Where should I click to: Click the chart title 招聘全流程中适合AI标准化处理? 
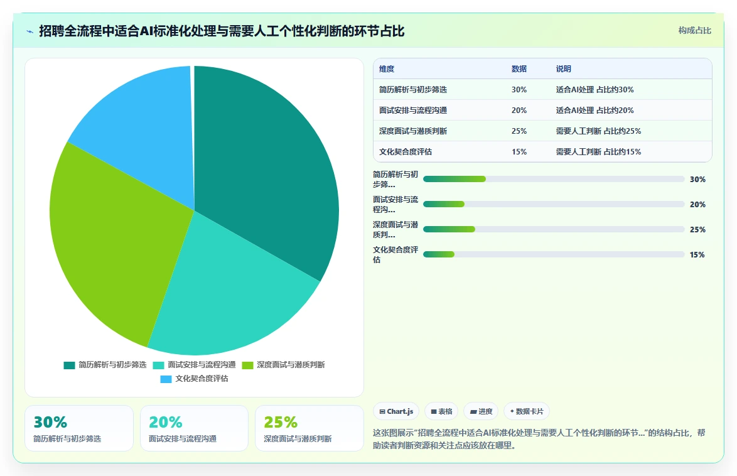point(222,31)
